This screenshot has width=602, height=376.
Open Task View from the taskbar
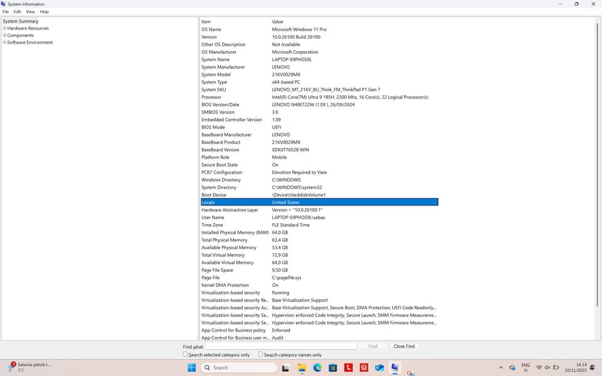pos(286,368)
